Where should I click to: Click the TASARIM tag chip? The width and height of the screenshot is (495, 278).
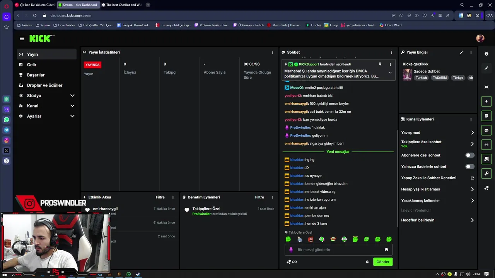(440, 78)
